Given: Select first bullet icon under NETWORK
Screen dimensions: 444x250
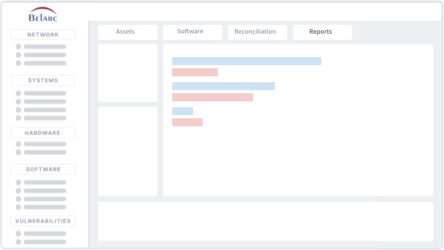Looking at the screenshot, I should [18, 47].
